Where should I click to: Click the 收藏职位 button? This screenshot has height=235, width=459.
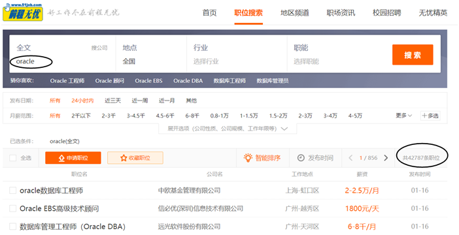pyautogui.click(x=135, y=158)
